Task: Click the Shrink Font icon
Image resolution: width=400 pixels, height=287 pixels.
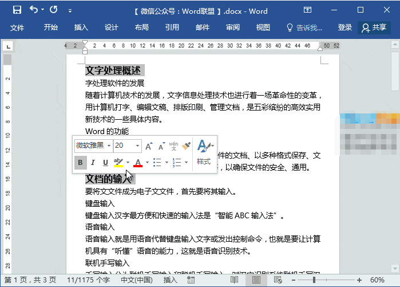Action: 162,146
